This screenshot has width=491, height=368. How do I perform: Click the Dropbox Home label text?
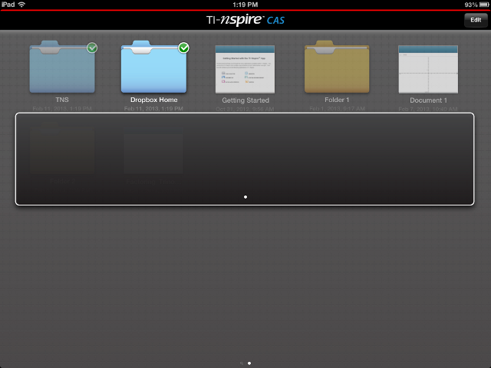(x=153, y=100)
